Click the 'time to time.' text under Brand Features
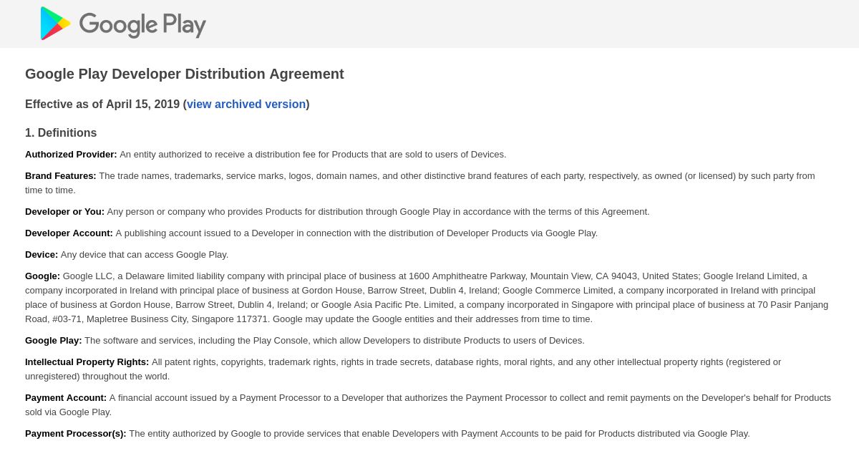Viewport: 859px width, 451px height. (x=50, y=190)
